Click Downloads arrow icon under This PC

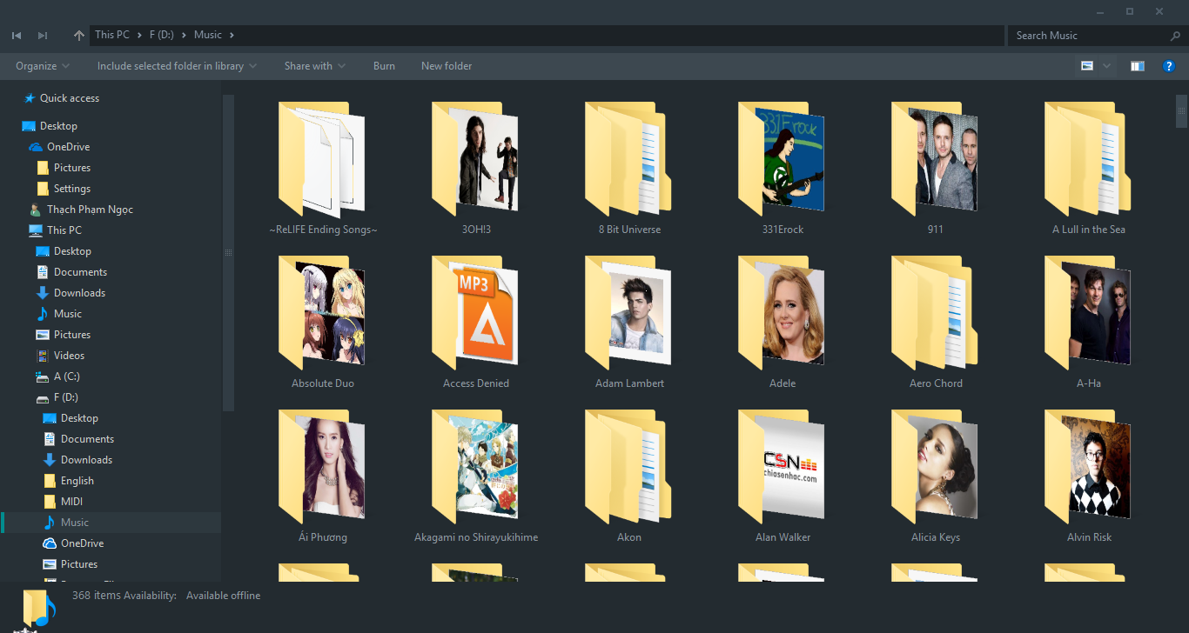pyautogui.click(x=43, y=293)
